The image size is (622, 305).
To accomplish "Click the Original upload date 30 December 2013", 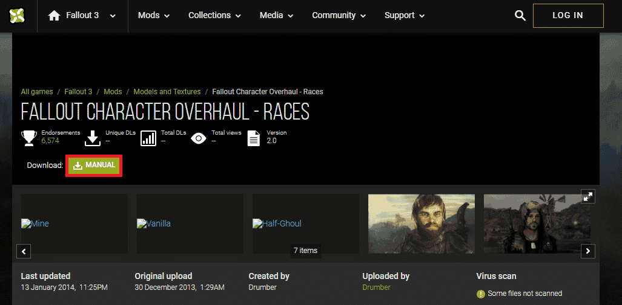I will [x=180, y=287].
